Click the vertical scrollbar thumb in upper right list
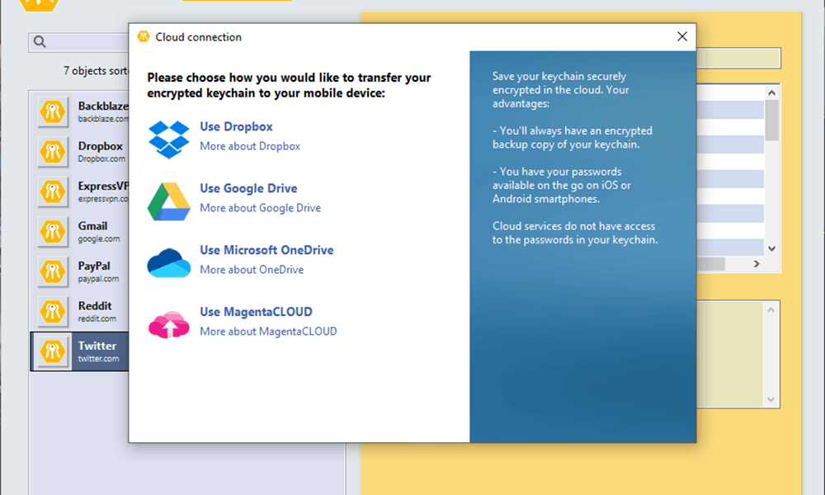 coord(772,120)
